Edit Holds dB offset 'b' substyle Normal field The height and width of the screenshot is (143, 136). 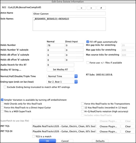(56, 60)
